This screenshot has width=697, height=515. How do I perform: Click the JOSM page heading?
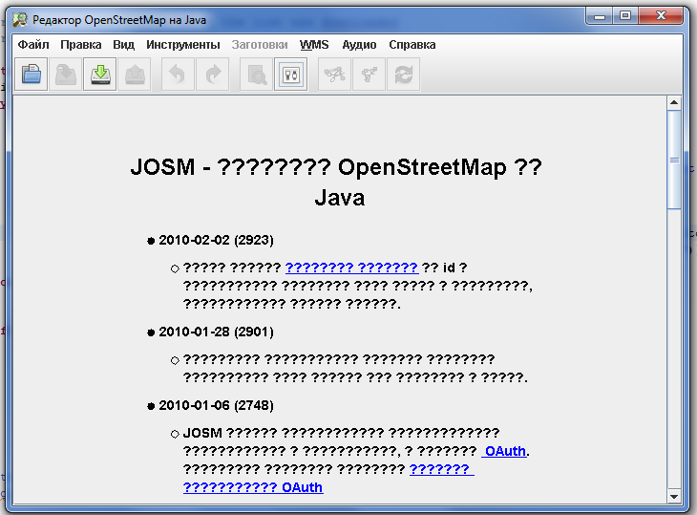click(x=336, y=182)
